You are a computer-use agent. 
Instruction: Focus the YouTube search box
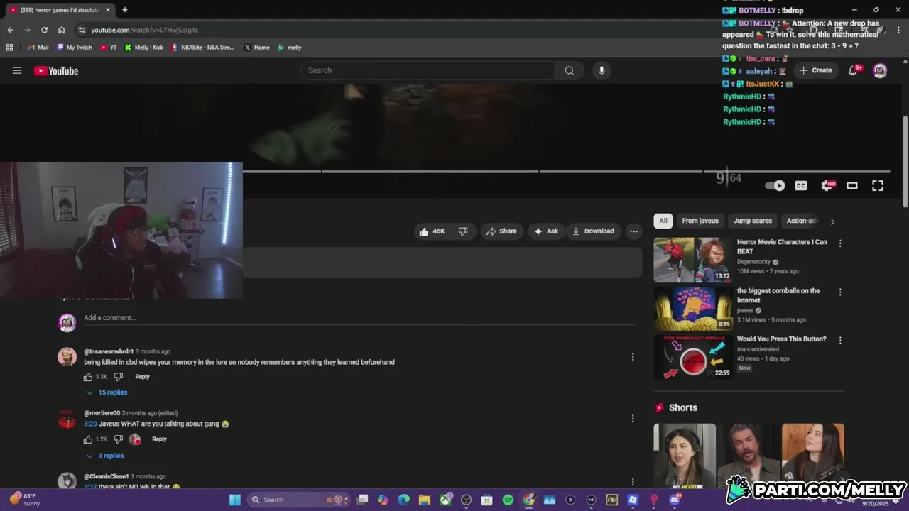click(x=428, y=70)
